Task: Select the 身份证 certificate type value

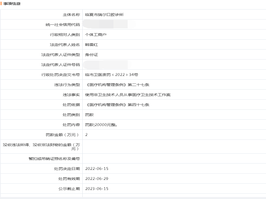Action: pos(91,55)
